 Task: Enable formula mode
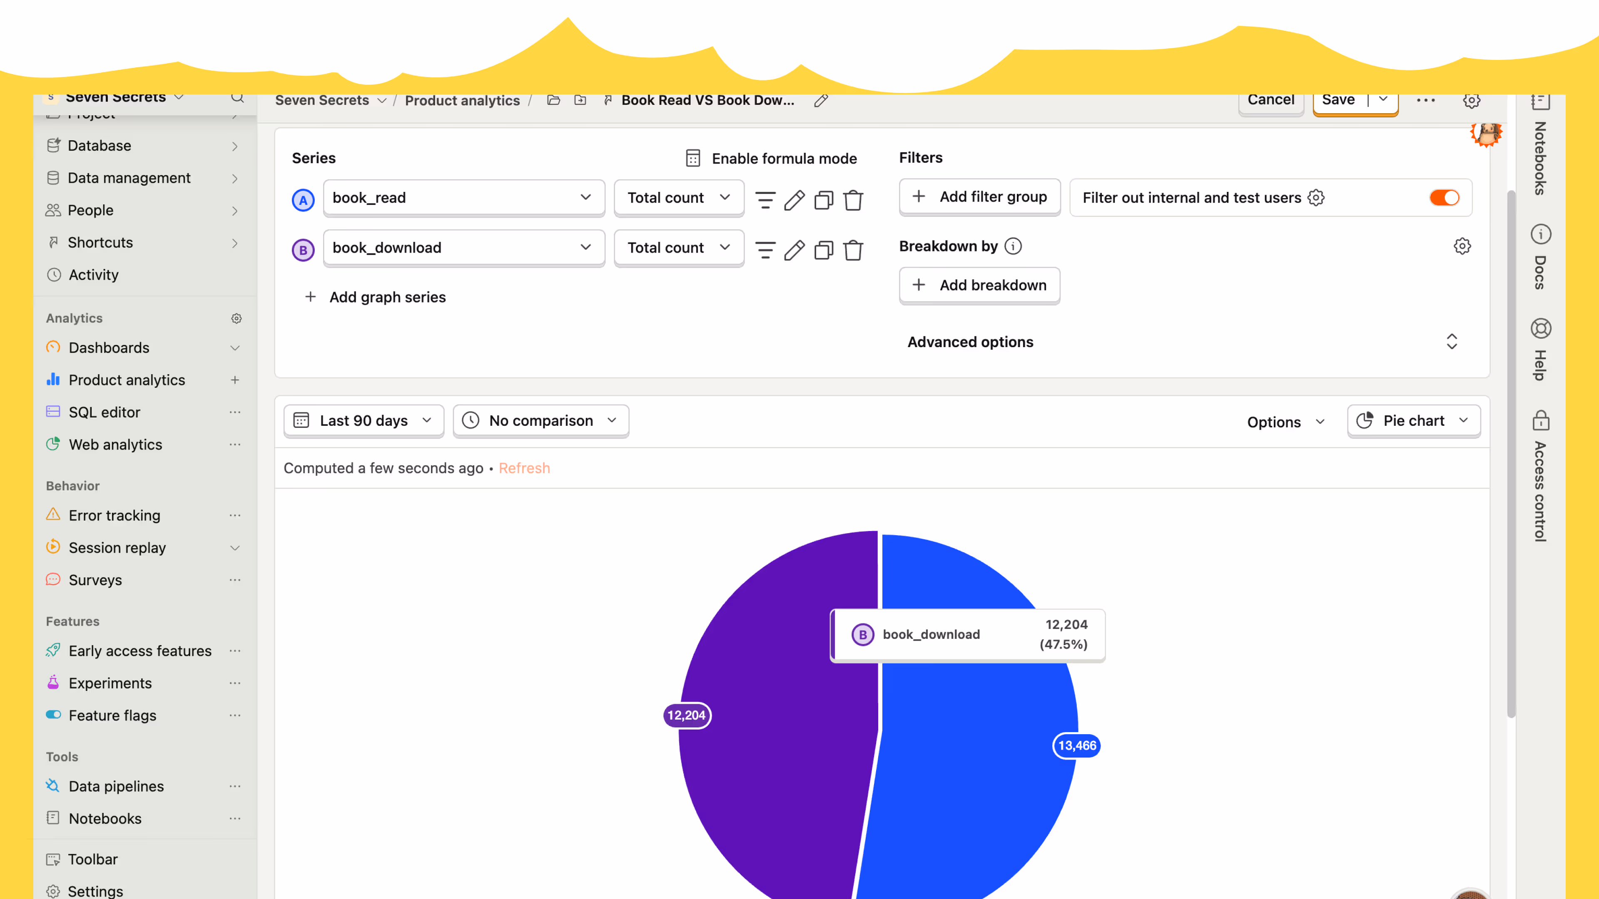[x=771, y=158]
